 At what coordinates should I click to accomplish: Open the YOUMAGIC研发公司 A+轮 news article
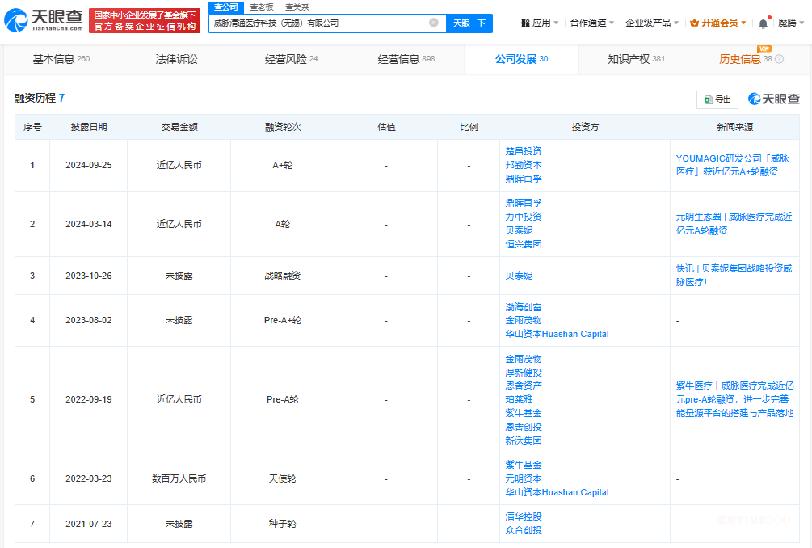[x=732, y=165]
